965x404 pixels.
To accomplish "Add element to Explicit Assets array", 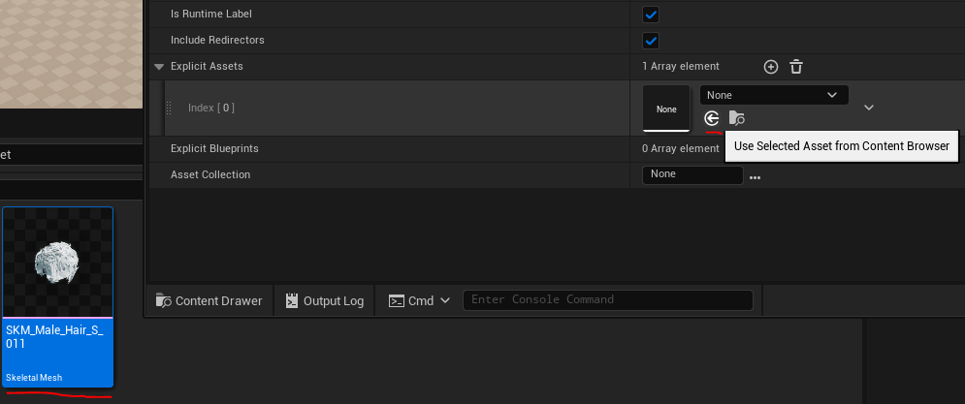I will pos(771,67).
